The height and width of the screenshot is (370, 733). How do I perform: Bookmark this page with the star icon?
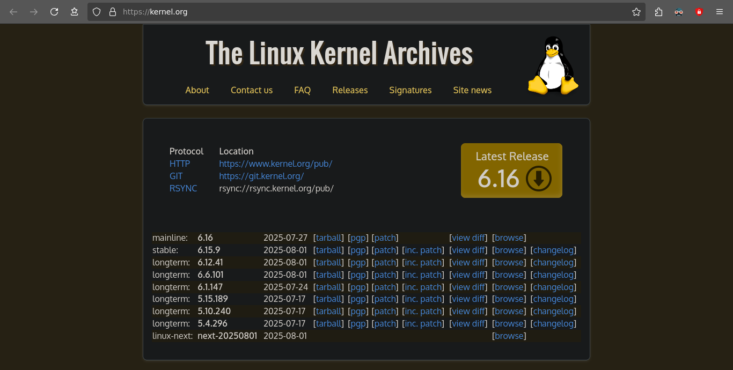[x=636, y=12]
